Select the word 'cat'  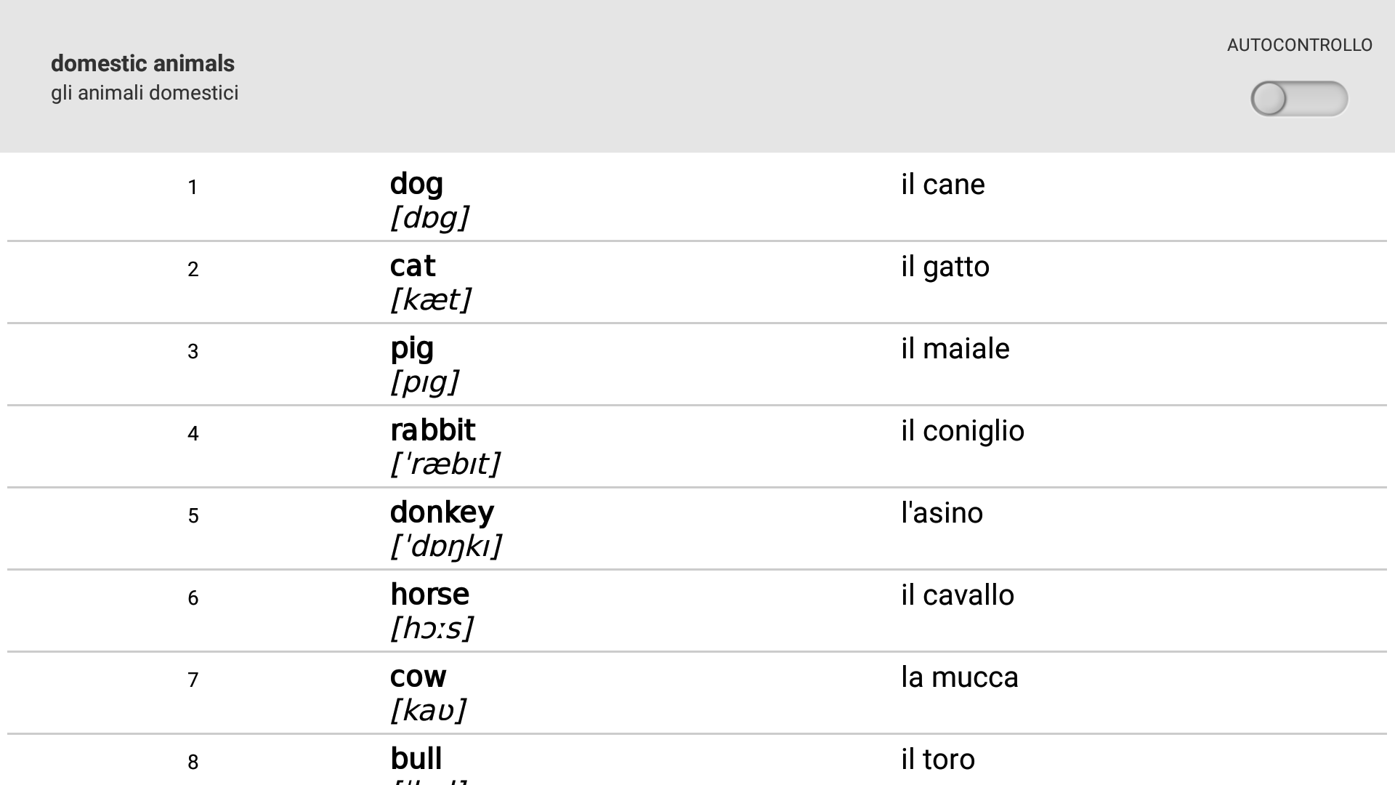point(413,266)
